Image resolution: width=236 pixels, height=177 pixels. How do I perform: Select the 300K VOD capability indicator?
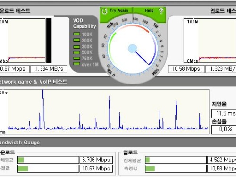tap(76, 47)
